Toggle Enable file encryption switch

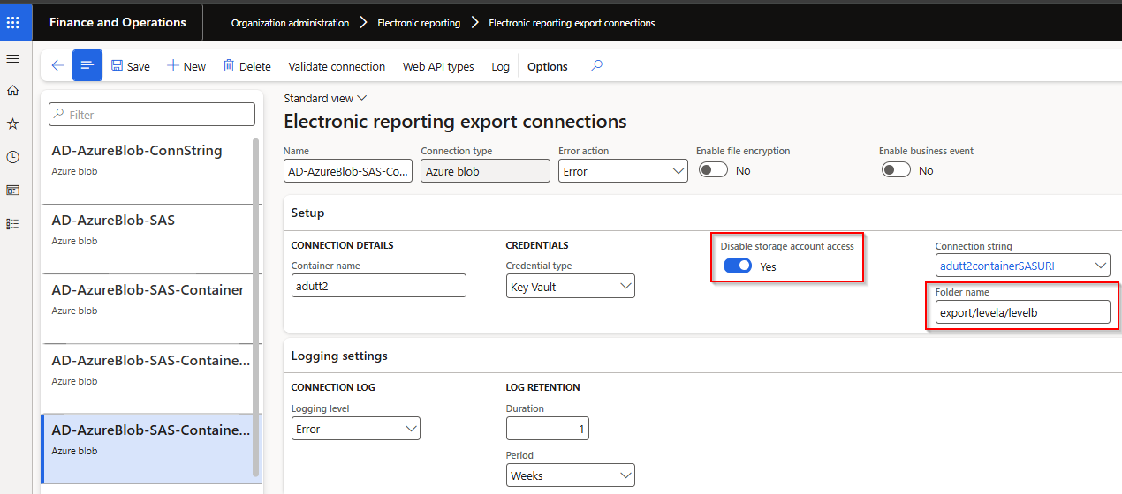click(x=713, y=170)
